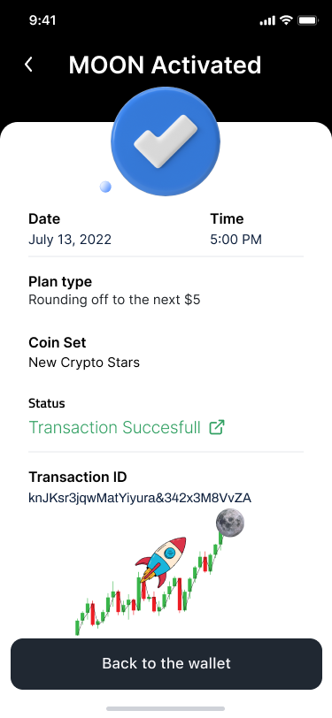This screenshot has width=332, height=718.
Task: Tap the home indicator bar
Action: coord(166,708)
